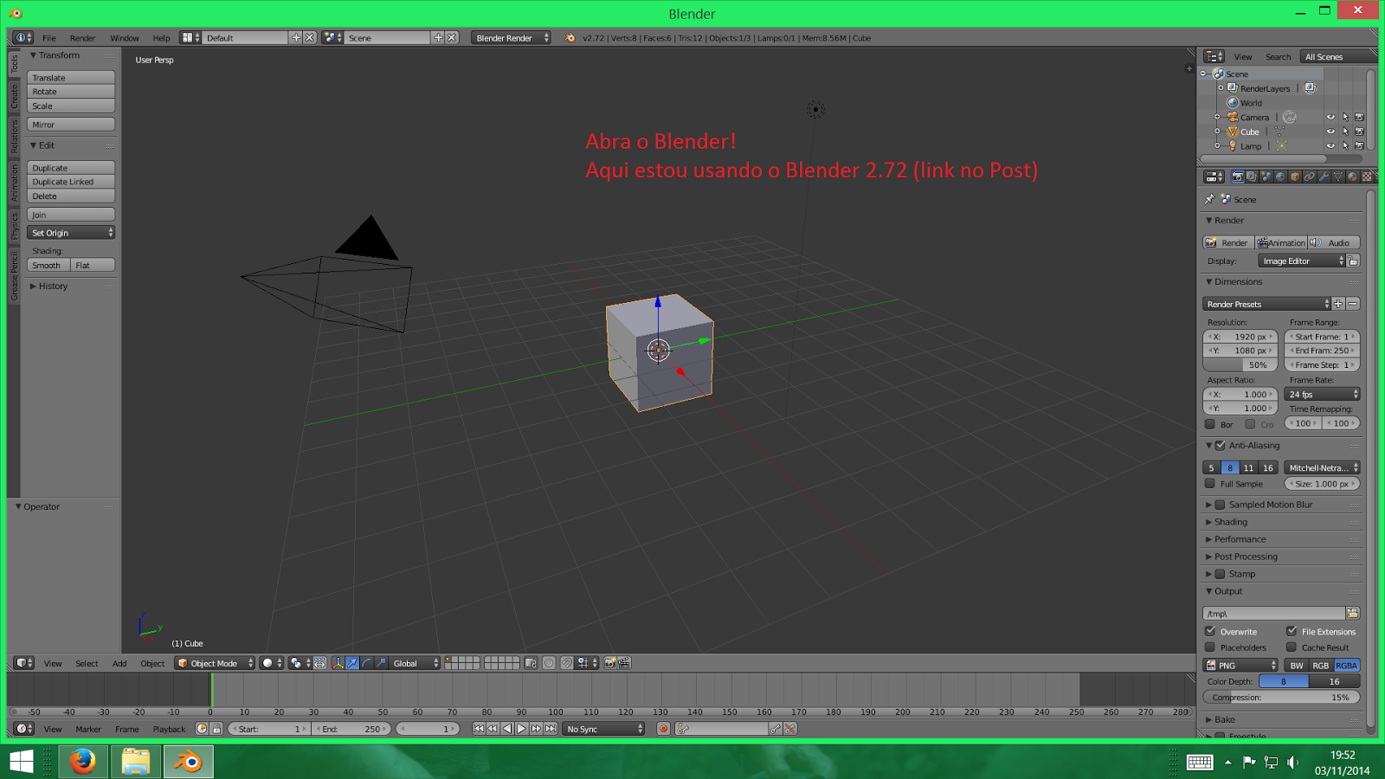Select the rotate manipulator arc icon
This screenshot has height=779, width=1385.
click(x=367, y=663)
